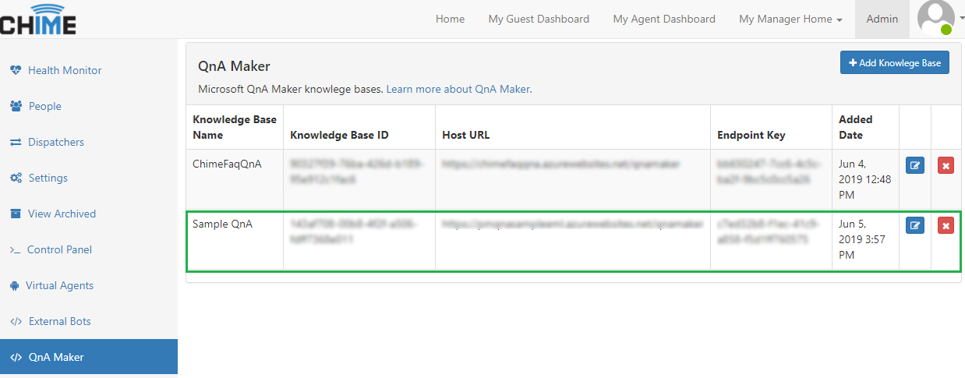Open Dispatchers page
Screen dimensions: 965x378
coord(56,142)
